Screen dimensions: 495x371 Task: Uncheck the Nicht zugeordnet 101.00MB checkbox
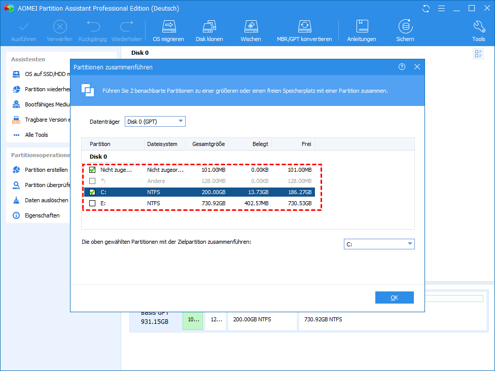[92, 170]
